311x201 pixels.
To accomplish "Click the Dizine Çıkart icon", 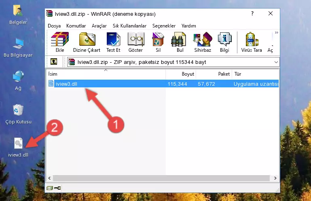I will pyautogui.click(x=87, y=42).
